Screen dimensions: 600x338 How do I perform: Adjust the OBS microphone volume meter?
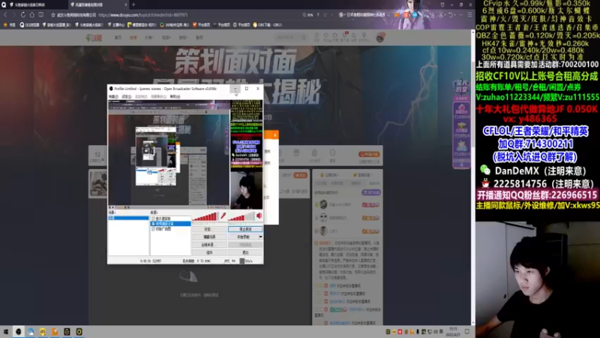click(205, 217)
